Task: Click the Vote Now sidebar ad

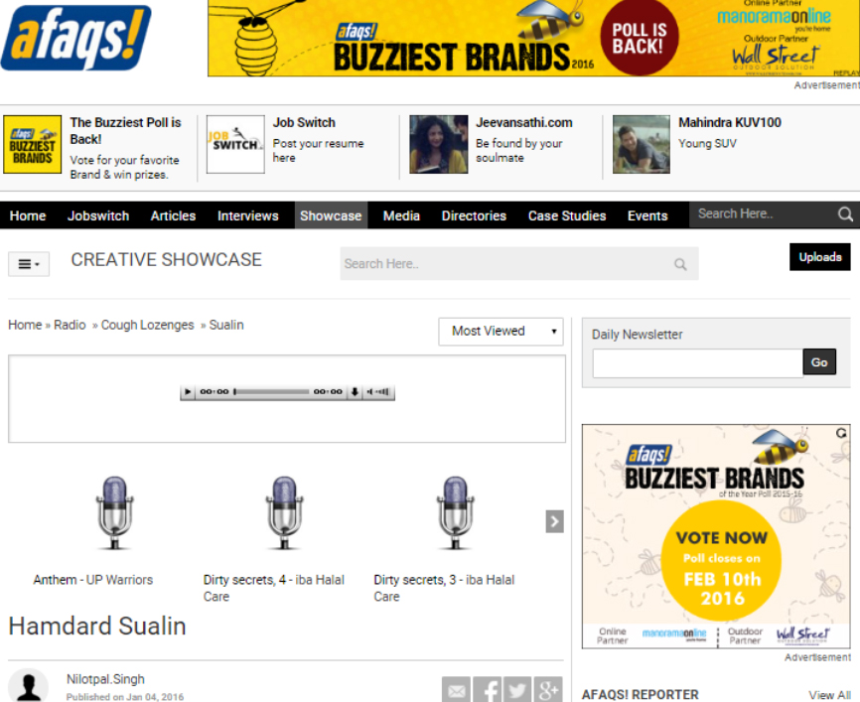Action: click(x=716, y=536)
